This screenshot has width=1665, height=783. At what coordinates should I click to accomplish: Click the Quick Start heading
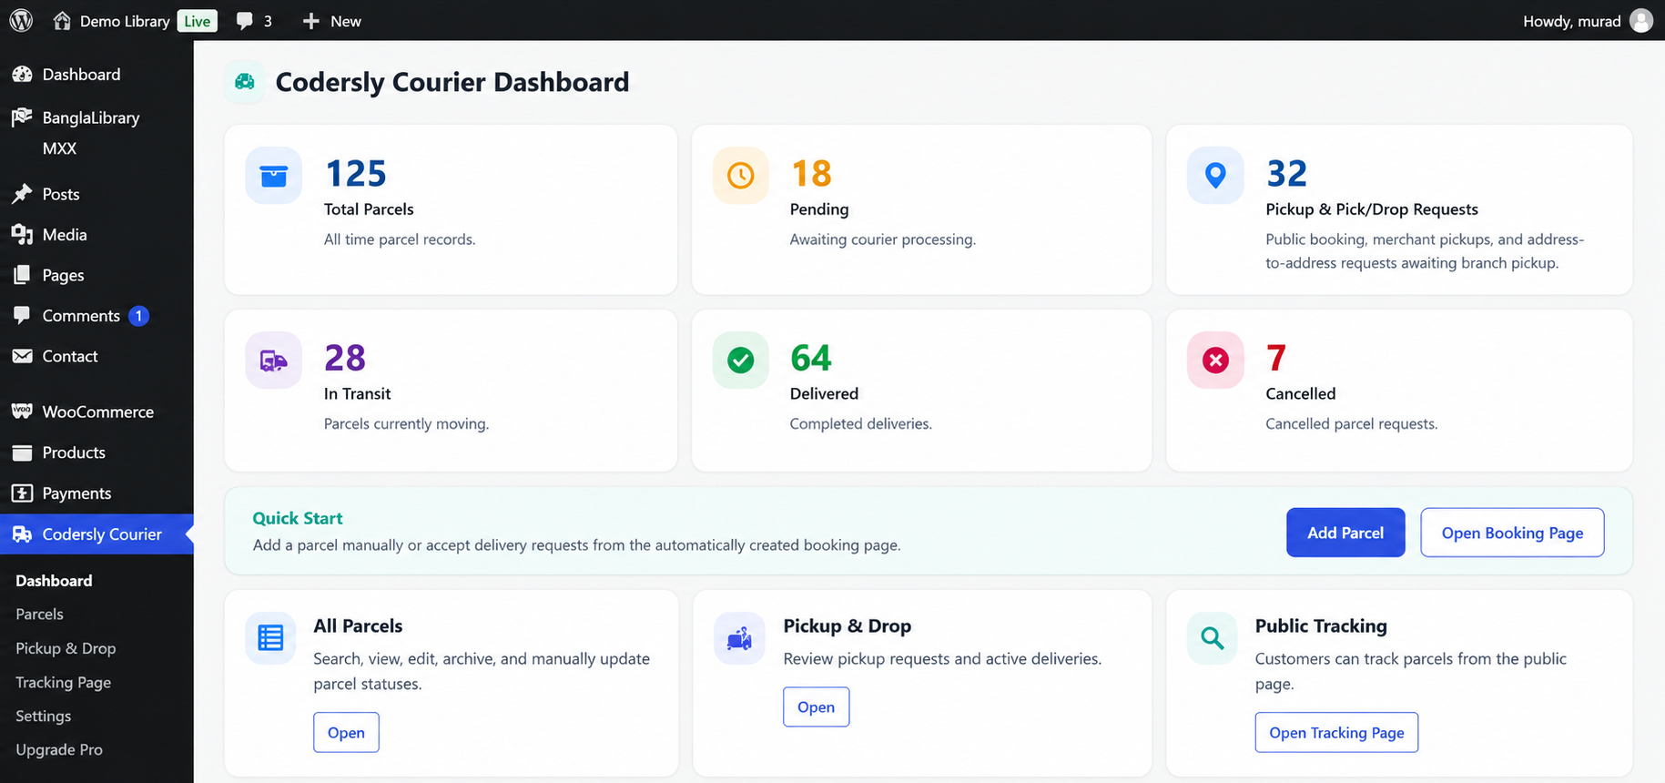tap(298, 518)
